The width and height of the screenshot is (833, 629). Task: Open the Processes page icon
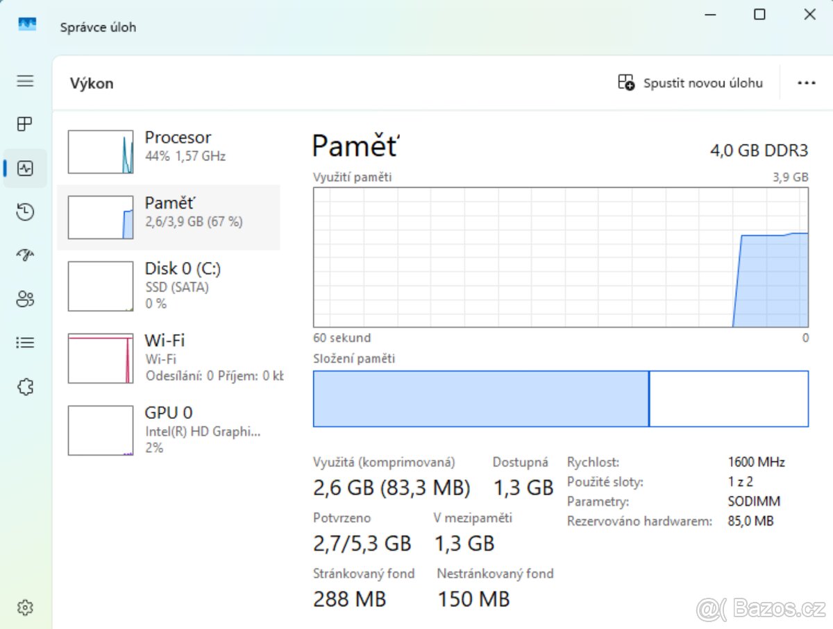tap(25, 124)
